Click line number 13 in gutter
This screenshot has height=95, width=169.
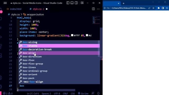click(x=11, y=36)
